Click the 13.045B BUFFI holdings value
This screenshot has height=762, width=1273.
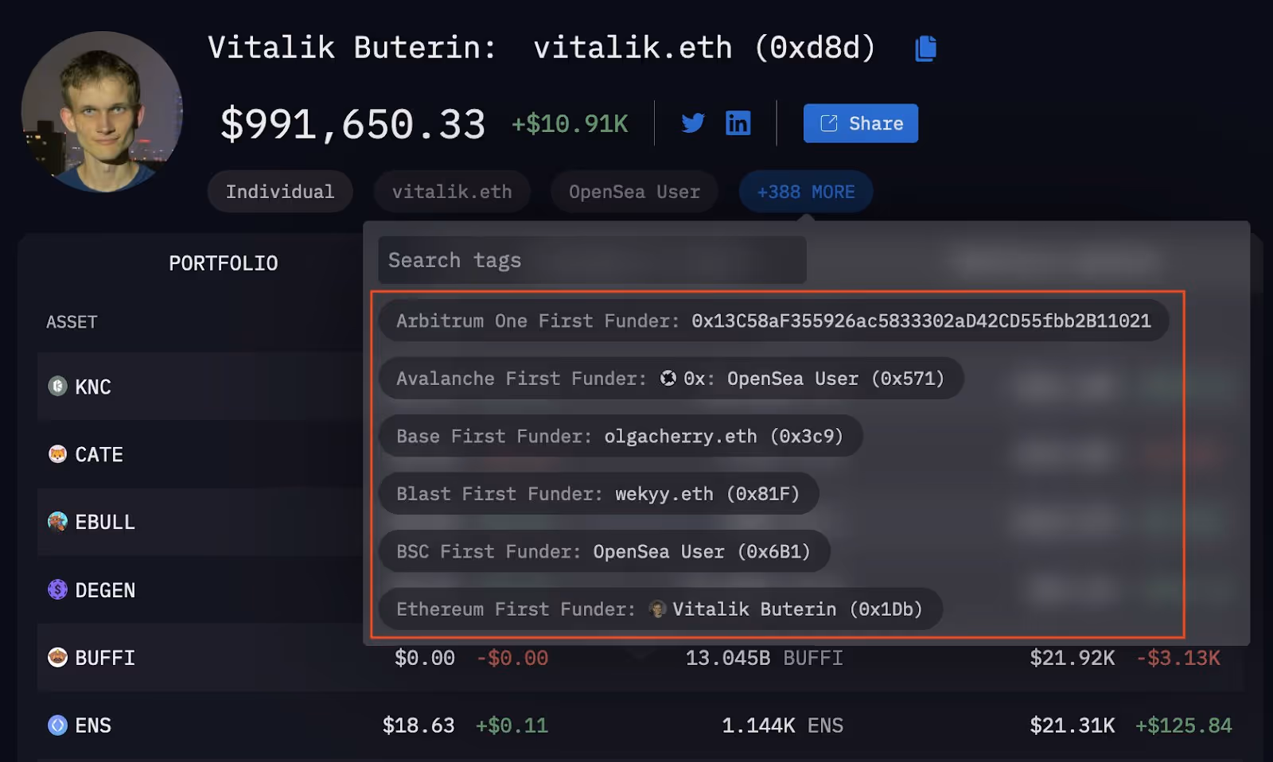click(x=765, y=659)
